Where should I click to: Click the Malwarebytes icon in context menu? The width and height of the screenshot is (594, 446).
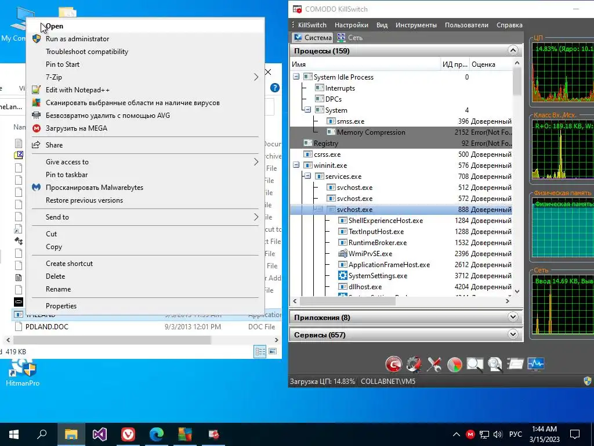37,188
